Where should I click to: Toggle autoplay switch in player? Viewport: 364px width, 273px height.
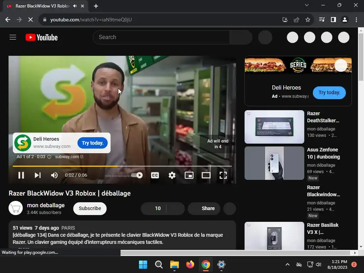pos(137,175)
